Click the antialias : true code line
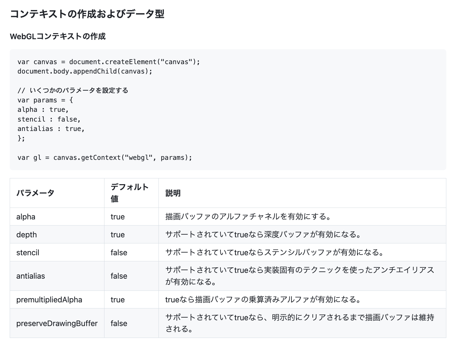Viewport: 453px width, 344px height. pos(51,129)
